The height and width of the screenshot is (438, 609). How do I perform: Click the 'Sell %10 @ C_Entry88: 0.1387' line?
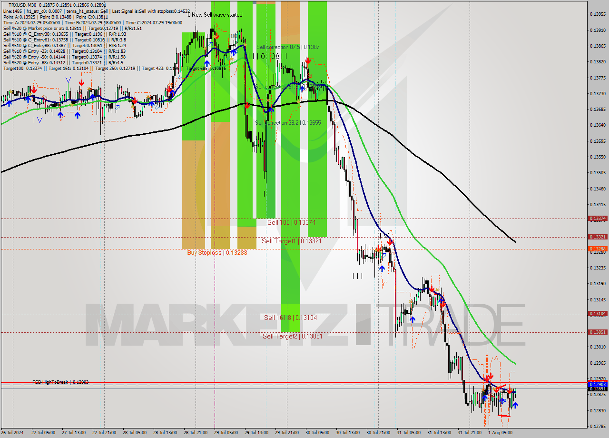click(65, 45)
